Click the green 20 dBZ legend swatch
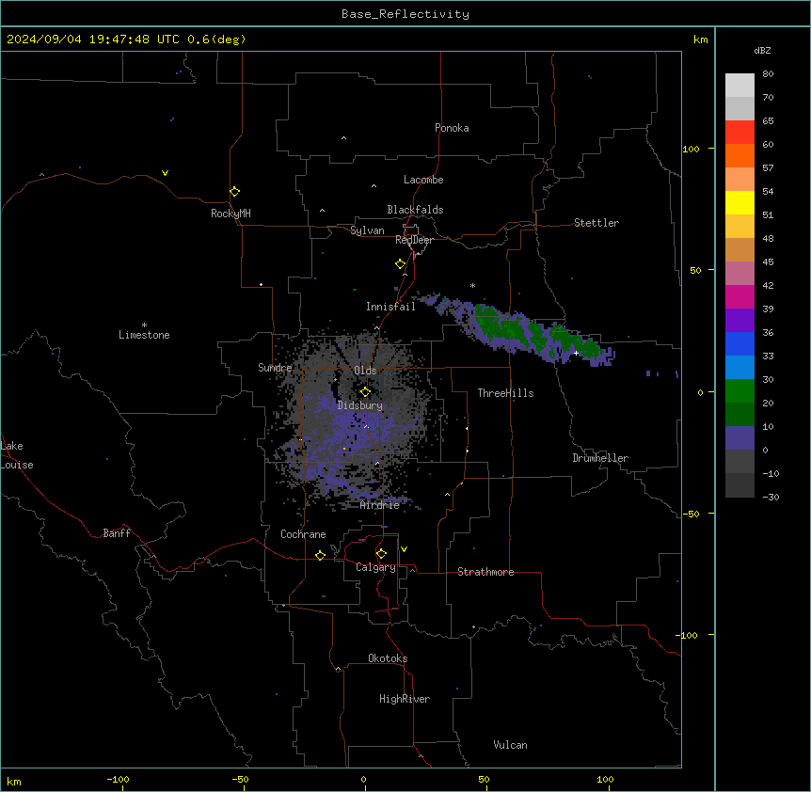This screenshot has height=792, width=811. coord(739,391)
